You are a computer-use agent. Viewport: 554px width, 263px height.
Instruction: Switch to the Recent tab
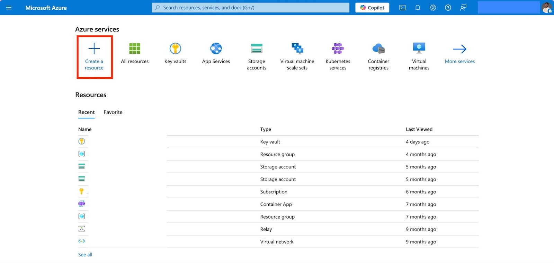coord(86,112)
